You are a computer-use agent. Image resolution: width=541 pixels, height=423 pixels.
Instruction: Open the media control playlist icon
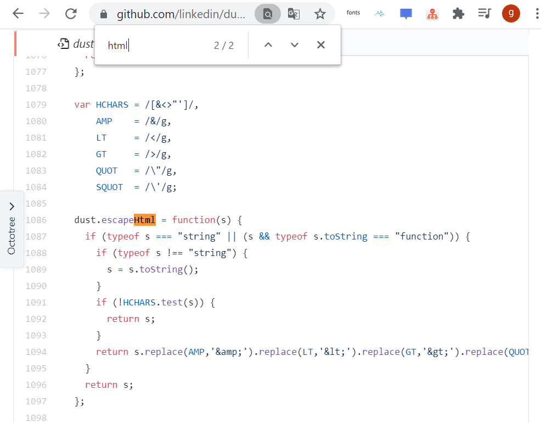pyautogui.click(x=484, y=14)
